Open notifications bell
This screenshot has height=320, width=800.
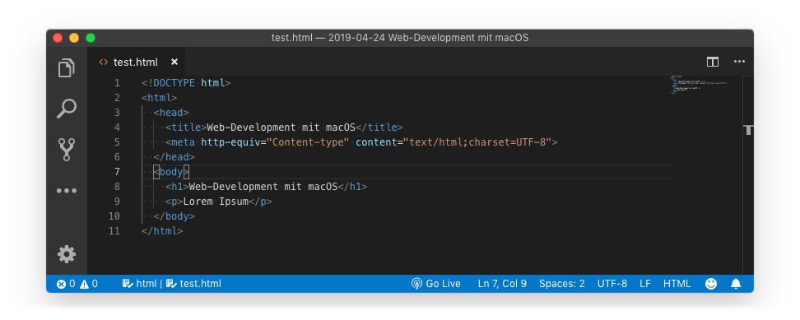pos(736,284)
